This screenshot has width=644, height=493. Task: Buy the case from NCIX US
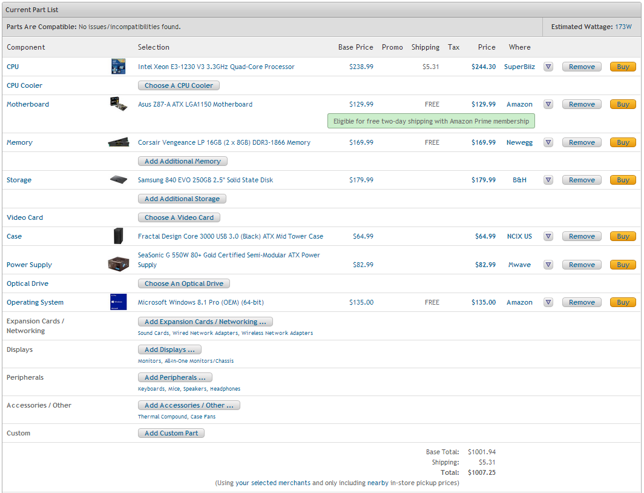(623, 236)
